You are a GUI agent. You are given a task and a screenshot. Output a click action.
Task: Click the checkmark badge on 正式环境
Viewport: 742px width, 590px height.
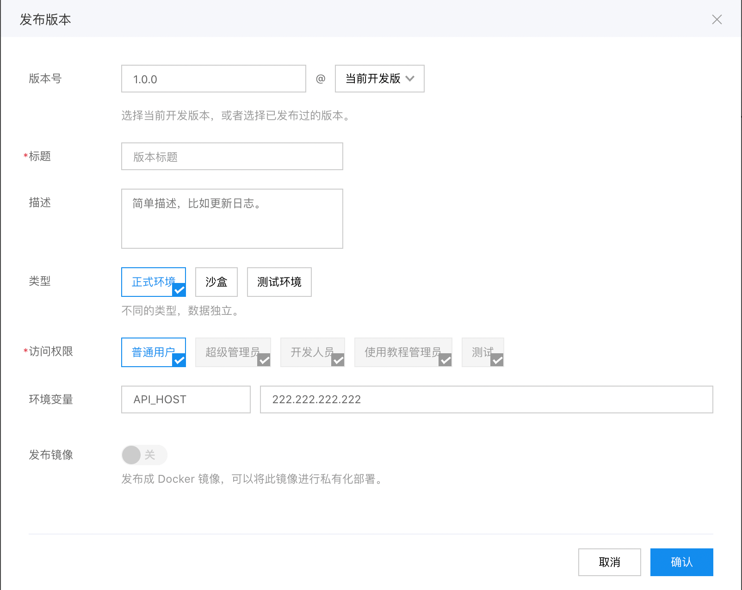click(x=179, y=290)
